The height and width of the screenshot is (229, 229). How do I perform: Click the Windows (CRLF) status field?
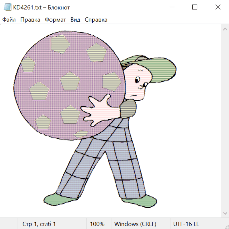(135, 224)
